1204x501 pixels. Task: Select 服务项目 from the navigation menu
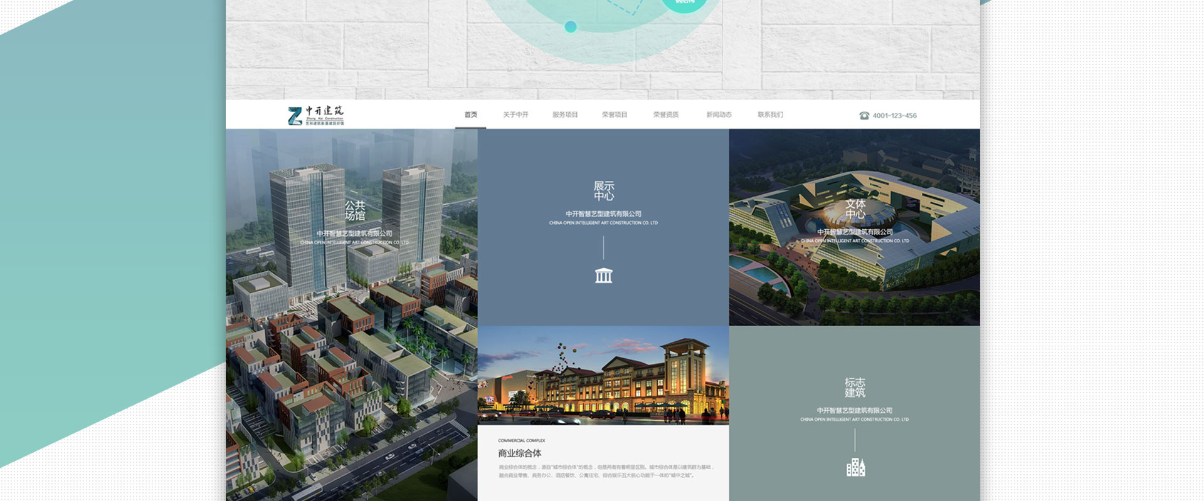pos(565,115)
